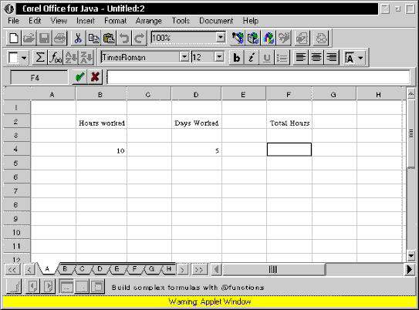Toggle italic formatting

tap(252, 57)
